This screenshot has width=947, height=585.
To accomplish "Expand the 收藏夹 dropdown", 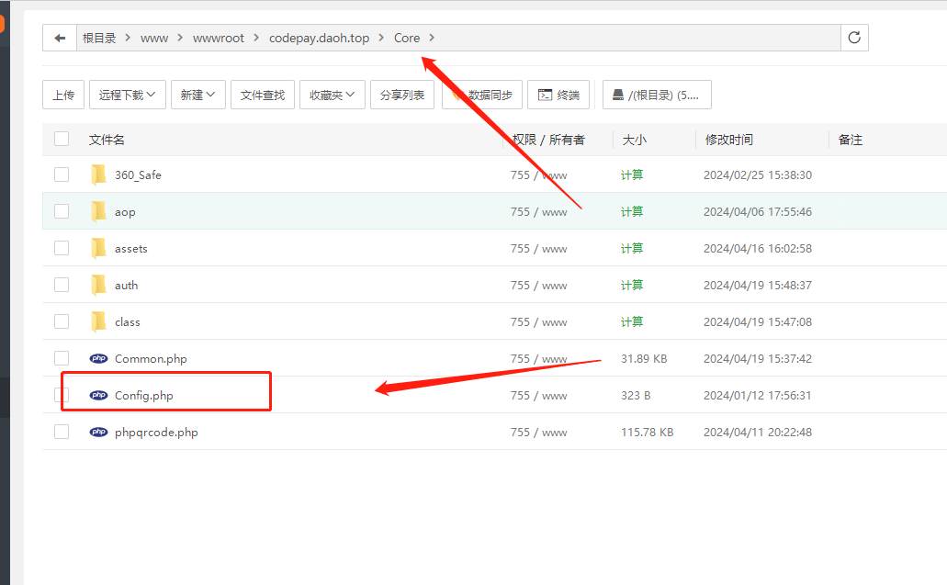I will tap(333, 95).
